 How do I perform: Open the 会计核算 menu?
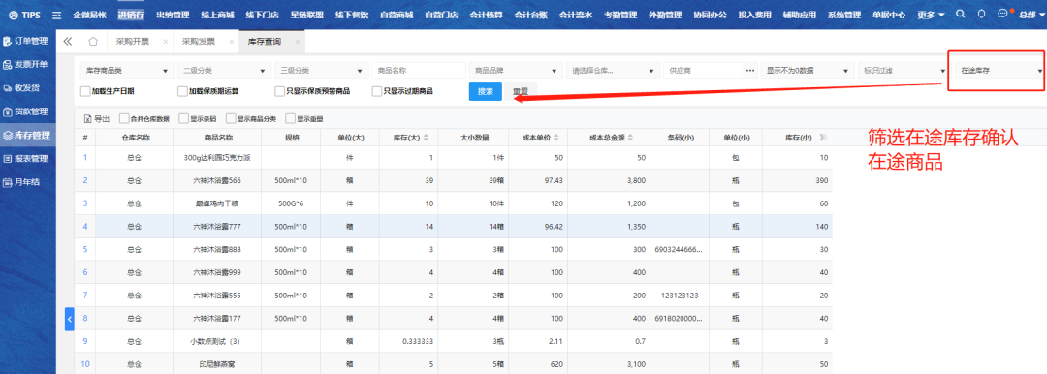(x=486, y=14)
